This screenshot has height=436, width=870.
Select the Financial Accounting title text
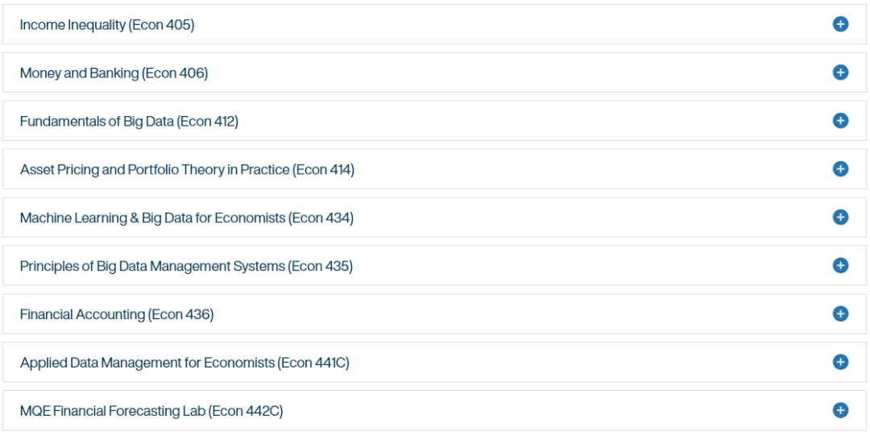[x=117, y=315]
